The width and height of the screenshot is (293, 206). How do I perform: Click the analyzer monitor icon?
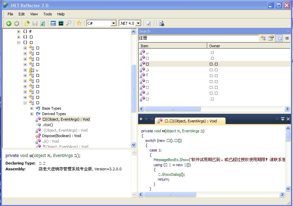[61, 23]
